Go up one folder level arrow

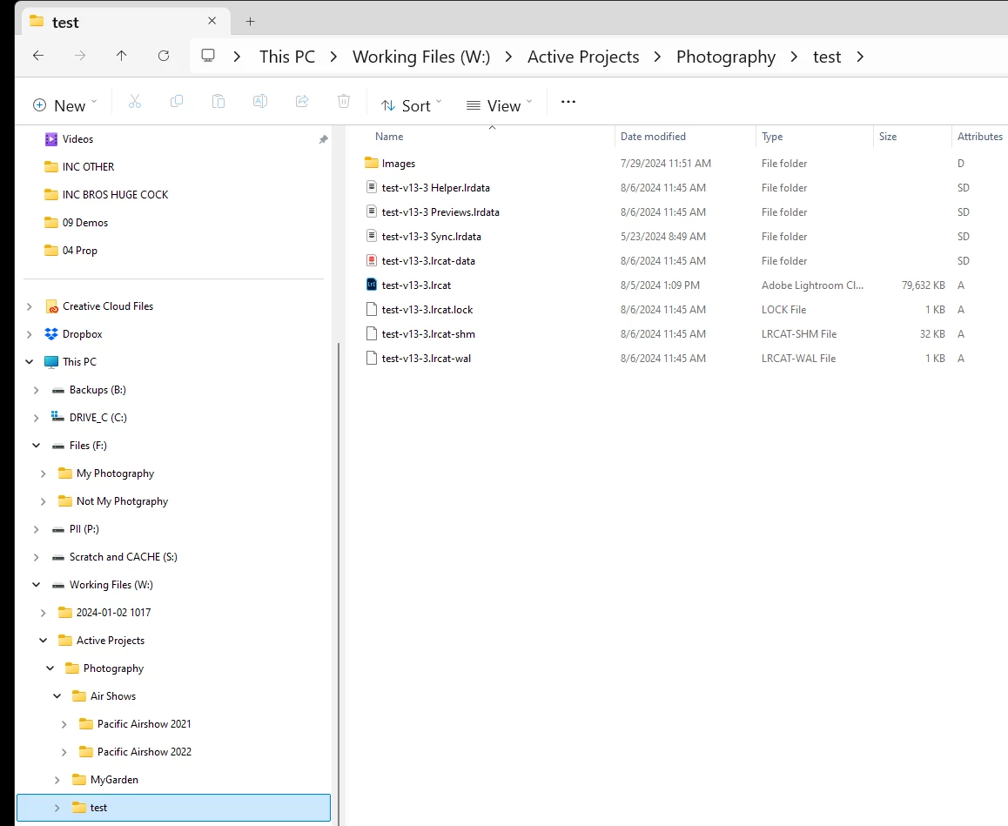122,56
